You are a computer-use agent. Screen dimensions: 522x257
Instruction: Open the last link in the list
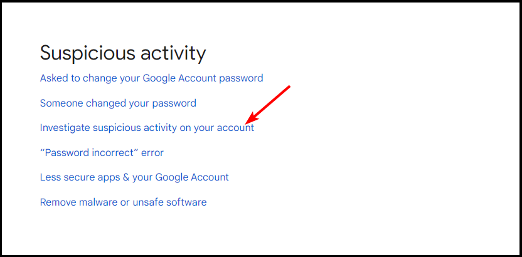(123, 202)
